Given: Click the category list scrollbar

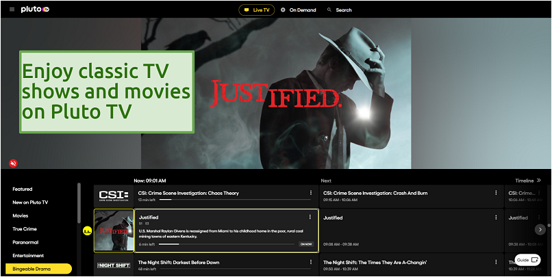Looking at the screenshot, I should point(79,202).
